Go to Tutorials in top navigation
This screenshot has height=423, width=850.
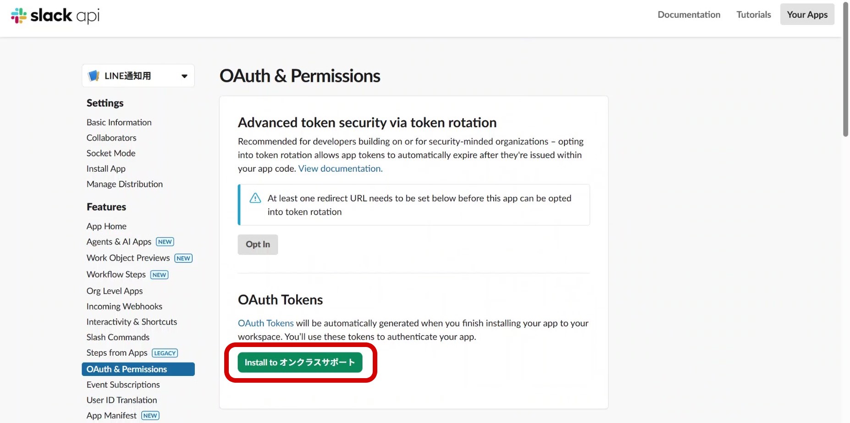[x=753, y=15]
